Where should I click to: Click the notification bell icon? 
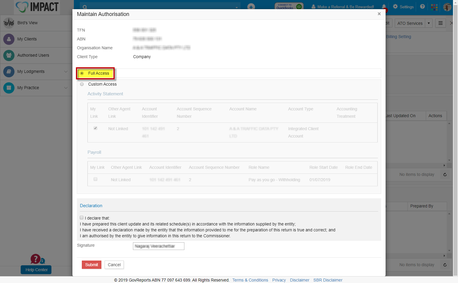pos(383,7)
